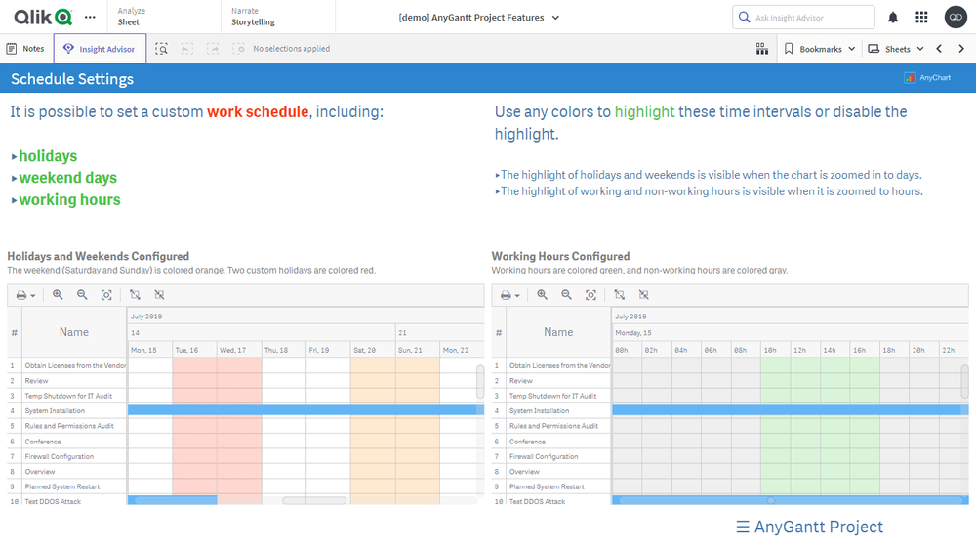The width and height of the screenshot is (976, 549).
Task: Switch to the Narrate Storytelling tab
Action: click(253, 17)
